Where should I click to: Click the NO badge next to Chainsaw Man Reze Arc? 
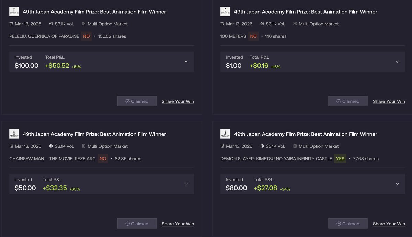point(103,159)
